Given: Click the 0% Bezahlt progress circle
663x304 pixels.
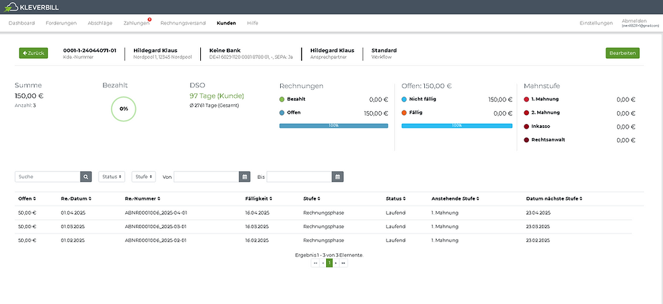Looking at the screenshot, I should pyautogui.click(x=123, y=109).
